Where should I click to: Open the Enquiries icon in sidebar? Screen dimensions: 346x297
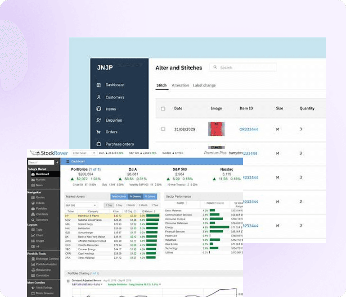99,120
